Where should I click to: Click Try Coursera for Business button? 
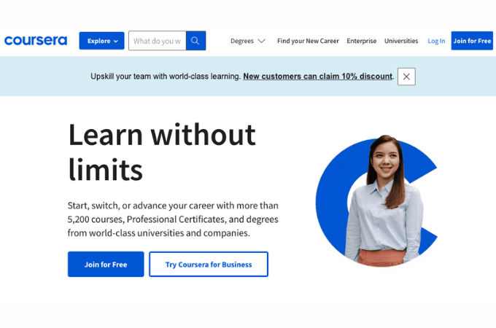[209, 264]
